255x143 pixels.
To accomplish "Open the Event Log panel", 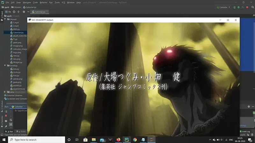I will coord(245,132).
